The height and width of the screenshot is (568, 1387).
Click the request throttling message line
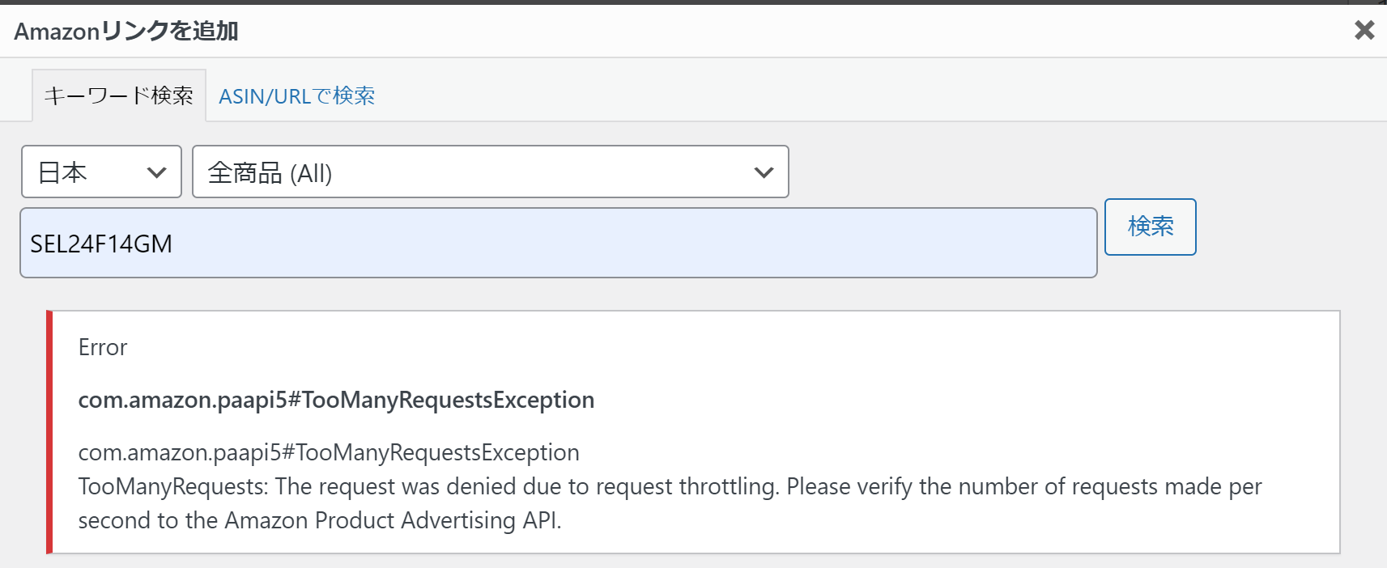tap(670, 486)
